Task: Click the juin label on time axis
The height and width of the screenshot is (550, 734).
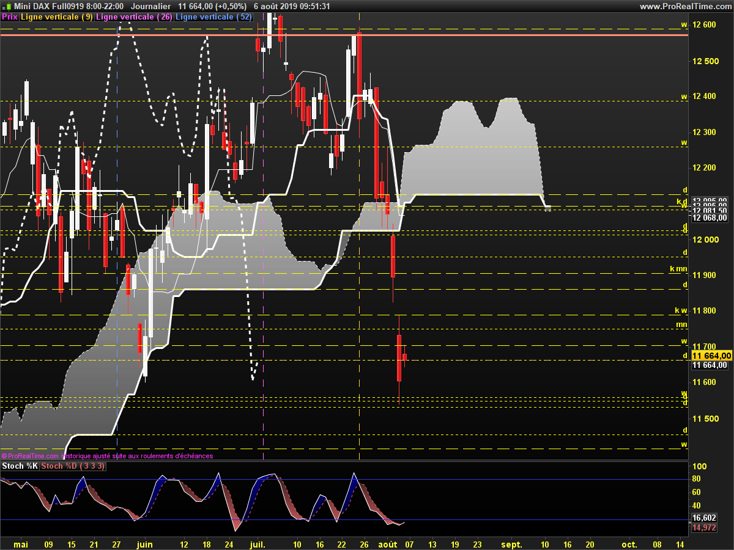Action: pos(145,544)
